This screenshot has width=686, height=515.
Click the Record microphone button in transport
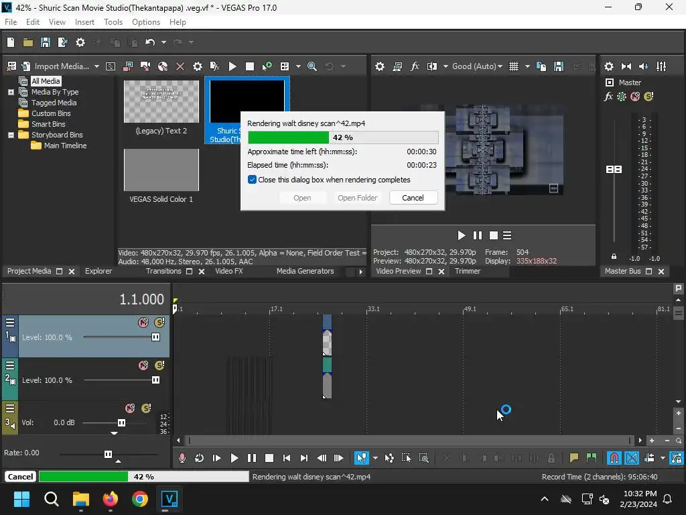182,458
